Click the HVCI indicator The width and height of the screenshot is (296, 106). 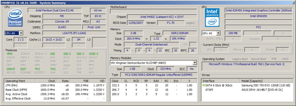(285, 59)
